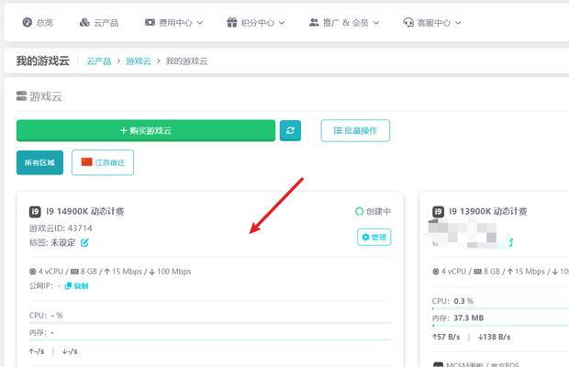Click the CPU 0.3 % usage value
Screen dimensions: 569x367
click(x=463, y=301)
